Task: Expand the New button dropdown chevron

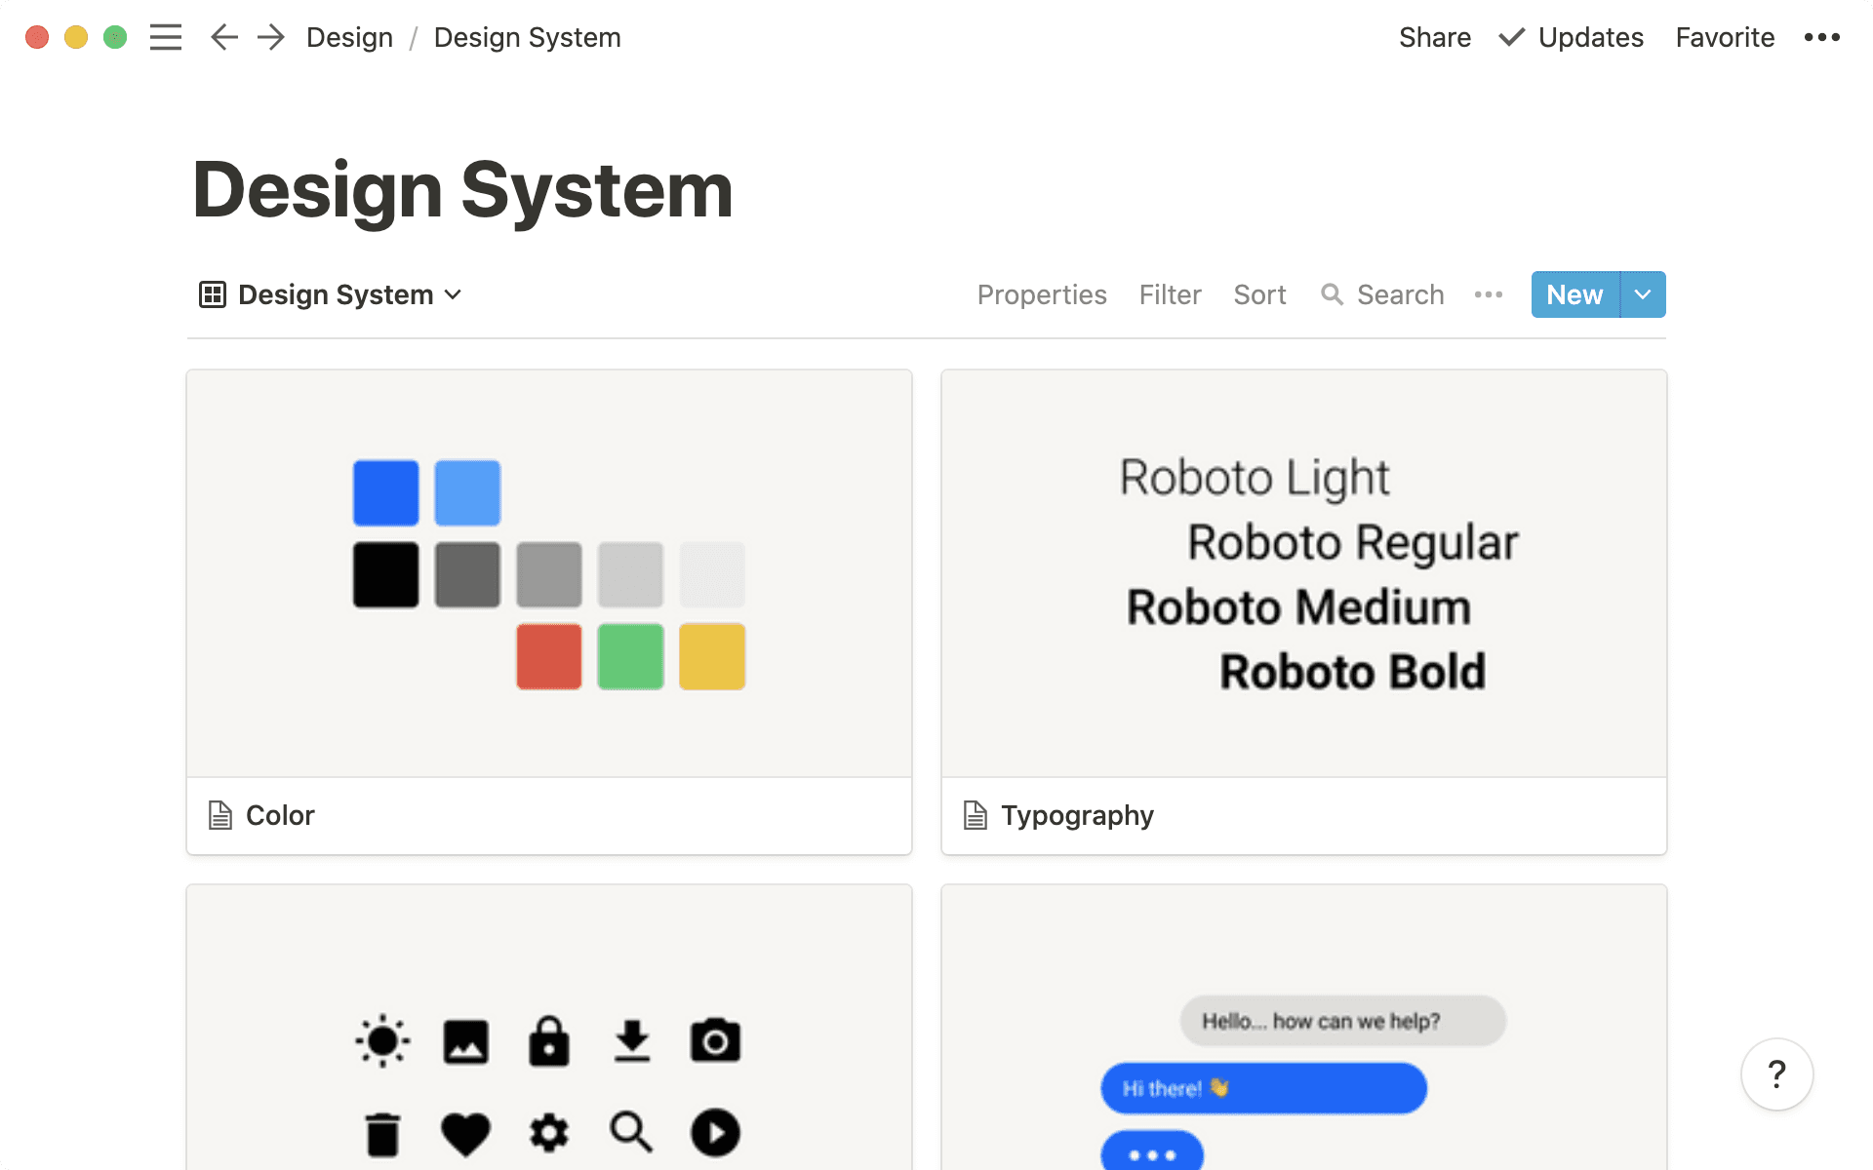Action: point(1642,294)
